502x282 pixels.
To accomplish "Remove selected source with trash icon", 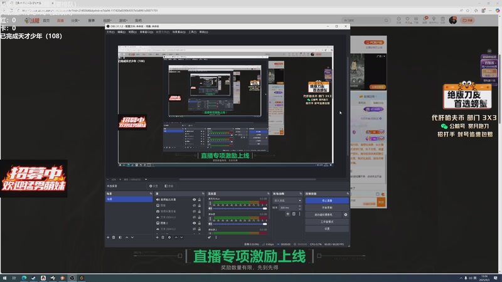I will (163, 238).
